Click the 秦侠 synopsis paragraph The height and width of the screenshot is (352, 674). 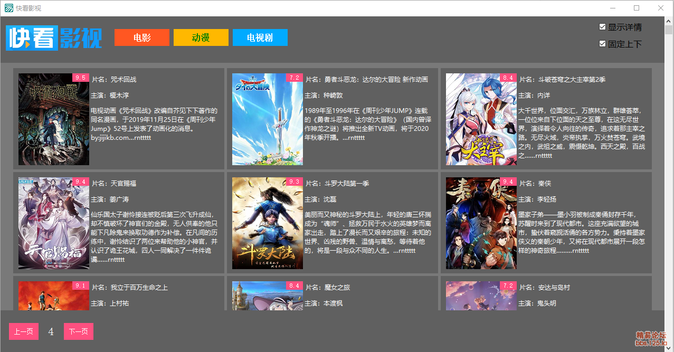click(582, 233)
